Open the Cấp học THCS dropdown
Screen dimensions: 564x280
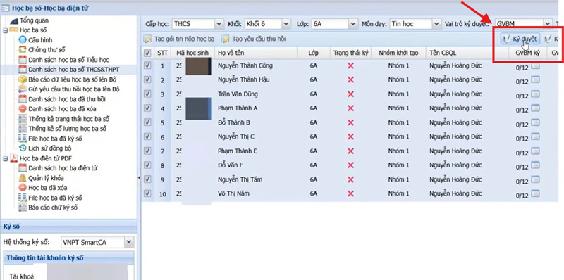coord(219,24)
